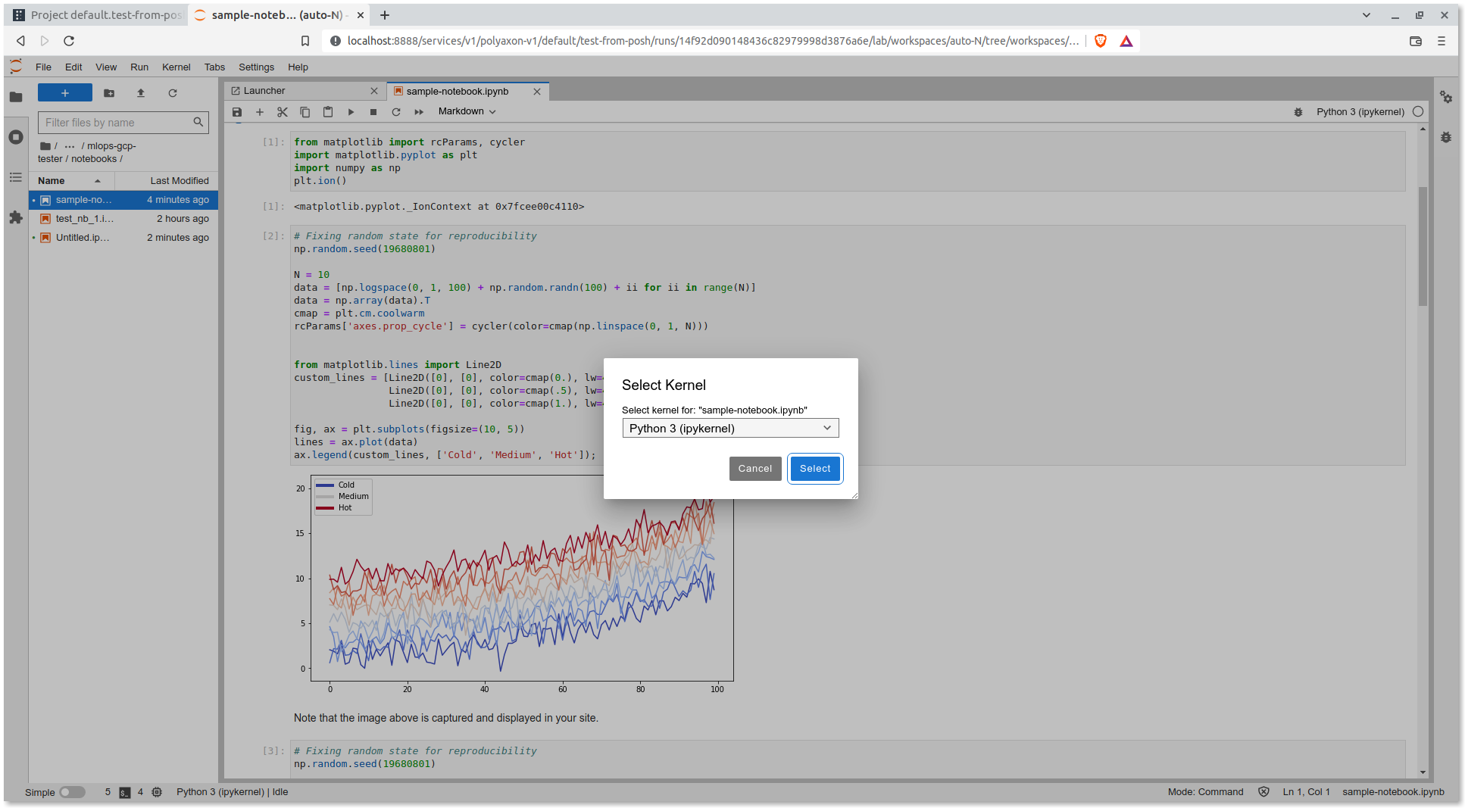
Task: Click the notebook vertical scrollbar thumb
Action: [x=1423, y=246]
